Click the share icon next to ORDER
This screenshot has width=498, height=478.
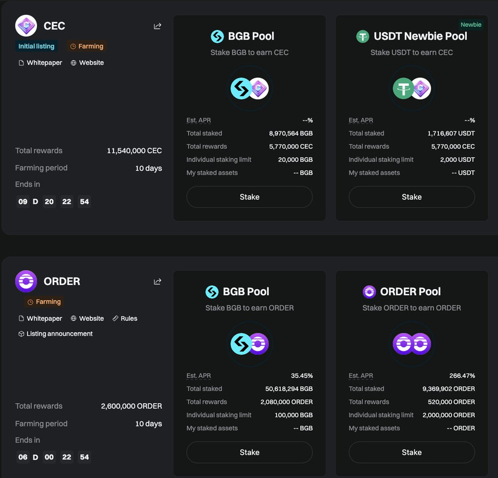(x=157, y=281)
